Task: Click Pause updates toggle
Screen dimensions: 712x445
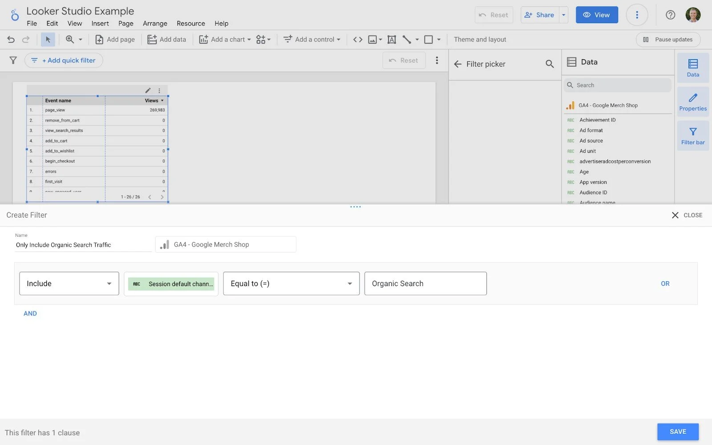Action: pos(668,39)
